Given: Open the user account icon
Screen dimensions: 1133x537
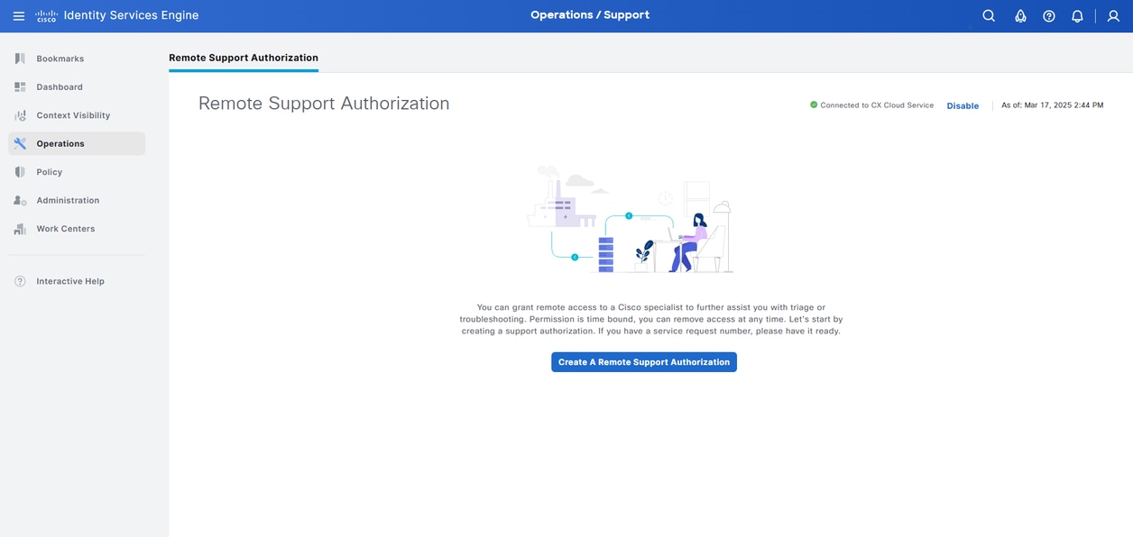Looking at the screenshot, I should tap(1112, 15).
